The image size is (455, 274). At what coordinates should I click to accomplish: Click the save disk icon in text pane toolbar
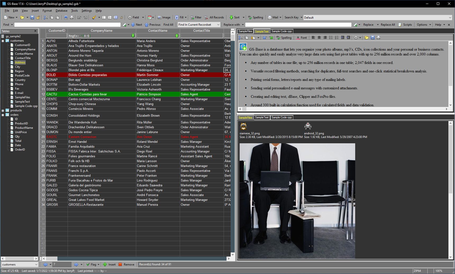click(x=372, y=38)
